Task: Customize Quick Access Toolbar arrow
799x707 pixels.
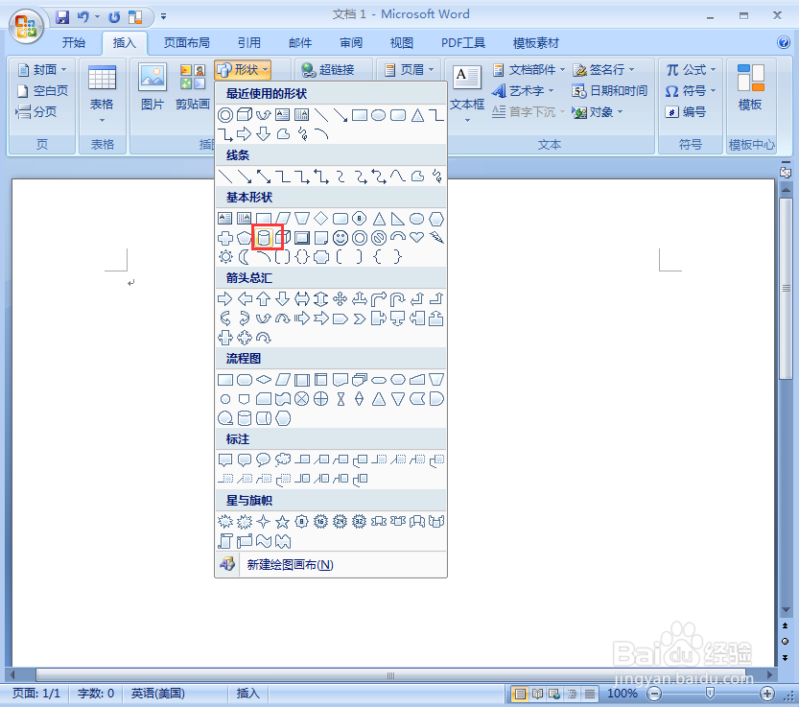Action: [164, 17]
